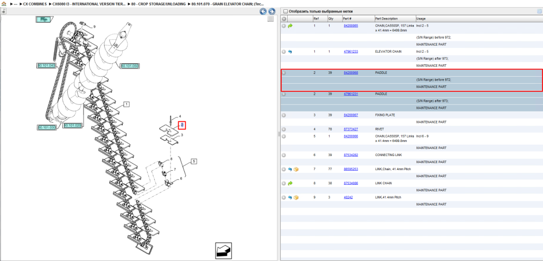
Task: Open part number link 47961233
Action: click(350, 52)
